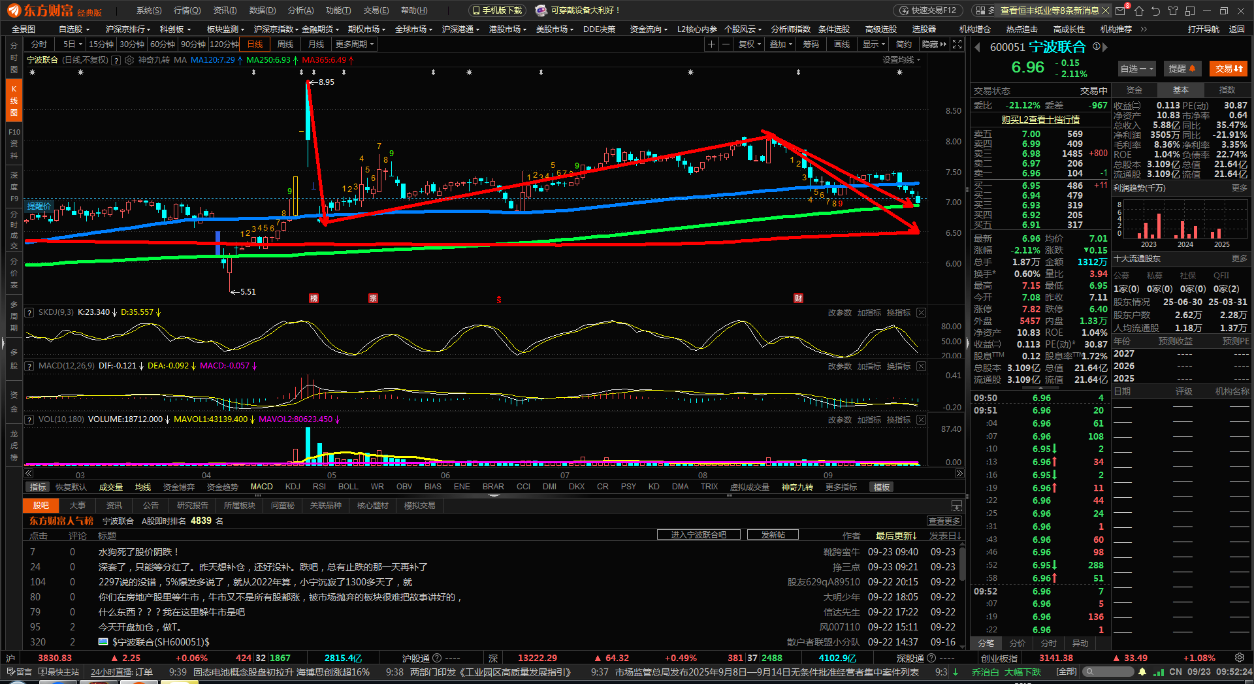The width and height of the screenshot is (1254, 684).
Task: Click the undo back arrow icon
Action: 1155,10
